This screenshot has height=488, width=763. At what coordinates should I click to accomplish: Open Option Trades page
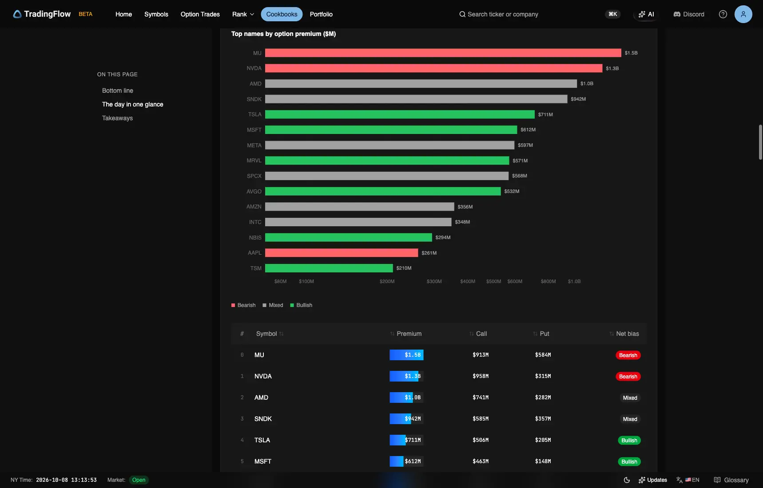tap(200, 14)
